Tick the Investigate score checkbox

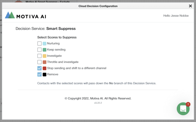[x=40, y=56]
